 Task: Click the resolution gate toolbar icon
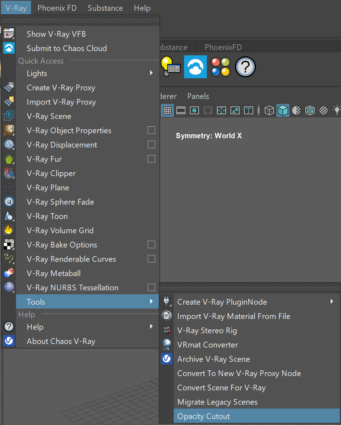194,110
